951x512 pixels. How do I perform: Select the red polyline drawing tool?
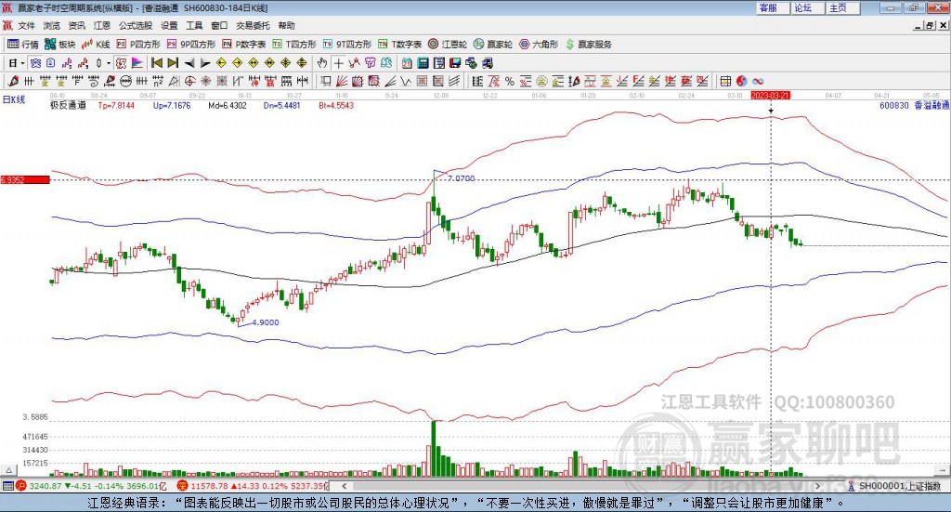354,63
